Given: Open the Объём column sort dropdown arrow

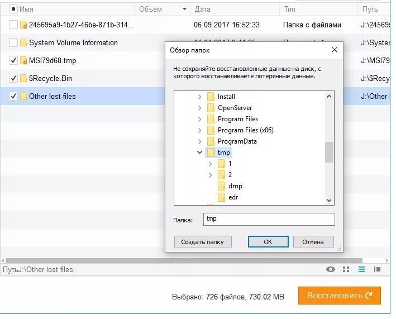Looking at the screenshot, I should 185,9.
